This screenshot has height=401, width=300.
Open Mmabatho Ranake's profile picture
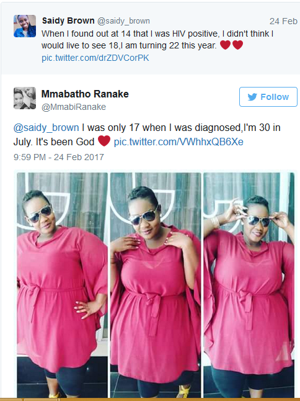coord(25,98)
